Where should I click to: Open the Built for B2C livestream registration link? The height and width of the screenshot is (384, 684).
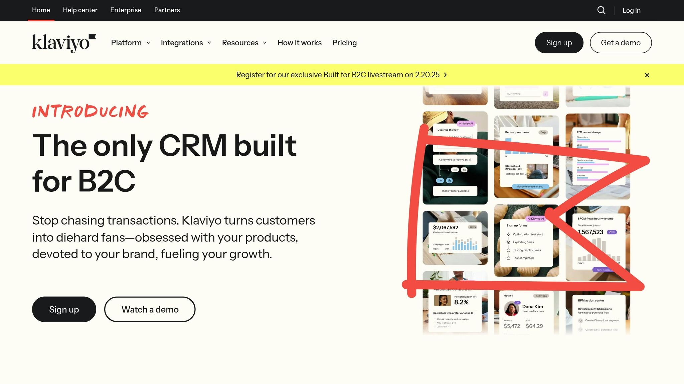(342, 75)
